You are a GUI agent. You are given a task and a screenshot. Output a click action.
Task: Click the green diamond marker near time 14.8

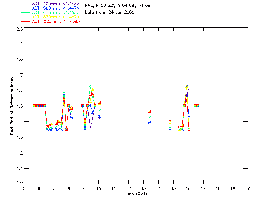170,126
